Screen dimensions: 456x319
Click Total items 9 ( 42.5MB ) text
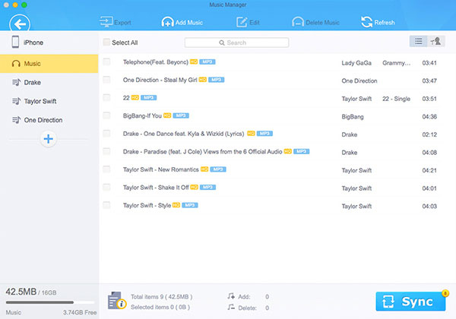[161, 297]
